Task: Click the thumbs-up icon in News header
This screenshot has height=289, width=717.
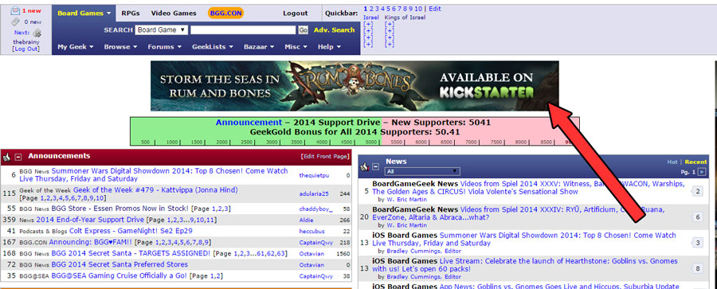Action: coord(364,167)
